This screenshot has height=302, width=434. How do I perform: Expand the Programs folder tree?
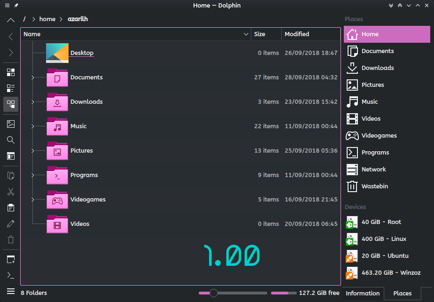[33, 175]
